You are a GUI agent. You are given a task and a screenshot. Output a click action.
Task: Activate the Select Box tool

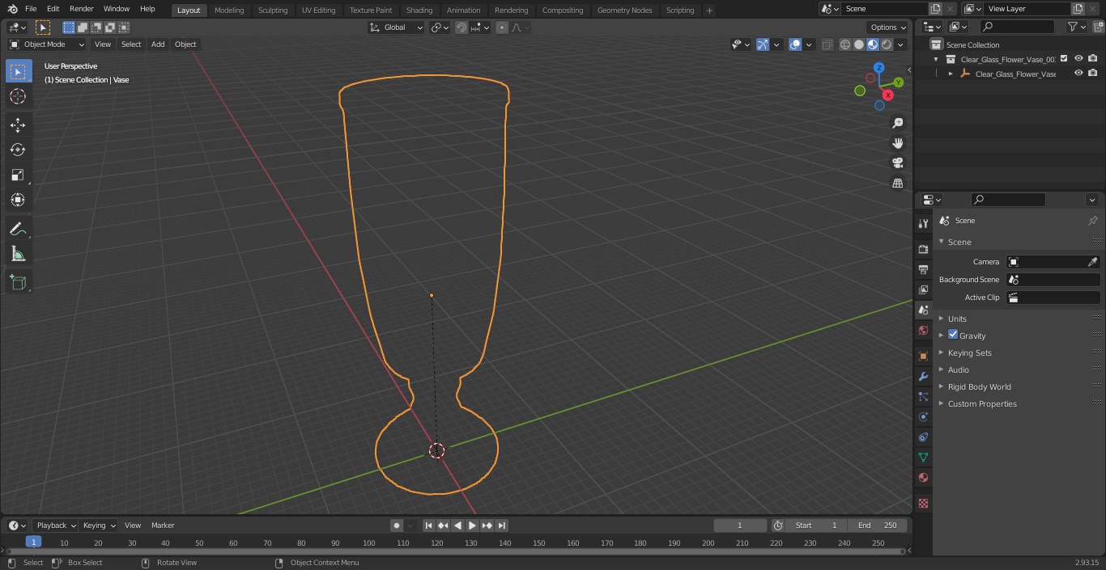[18, 71]
